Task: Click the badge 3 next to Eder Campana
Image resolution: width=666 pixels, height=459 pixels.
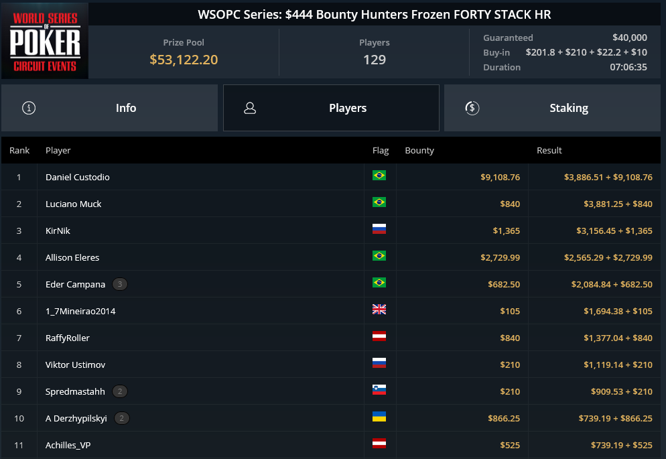Action: 120,284
